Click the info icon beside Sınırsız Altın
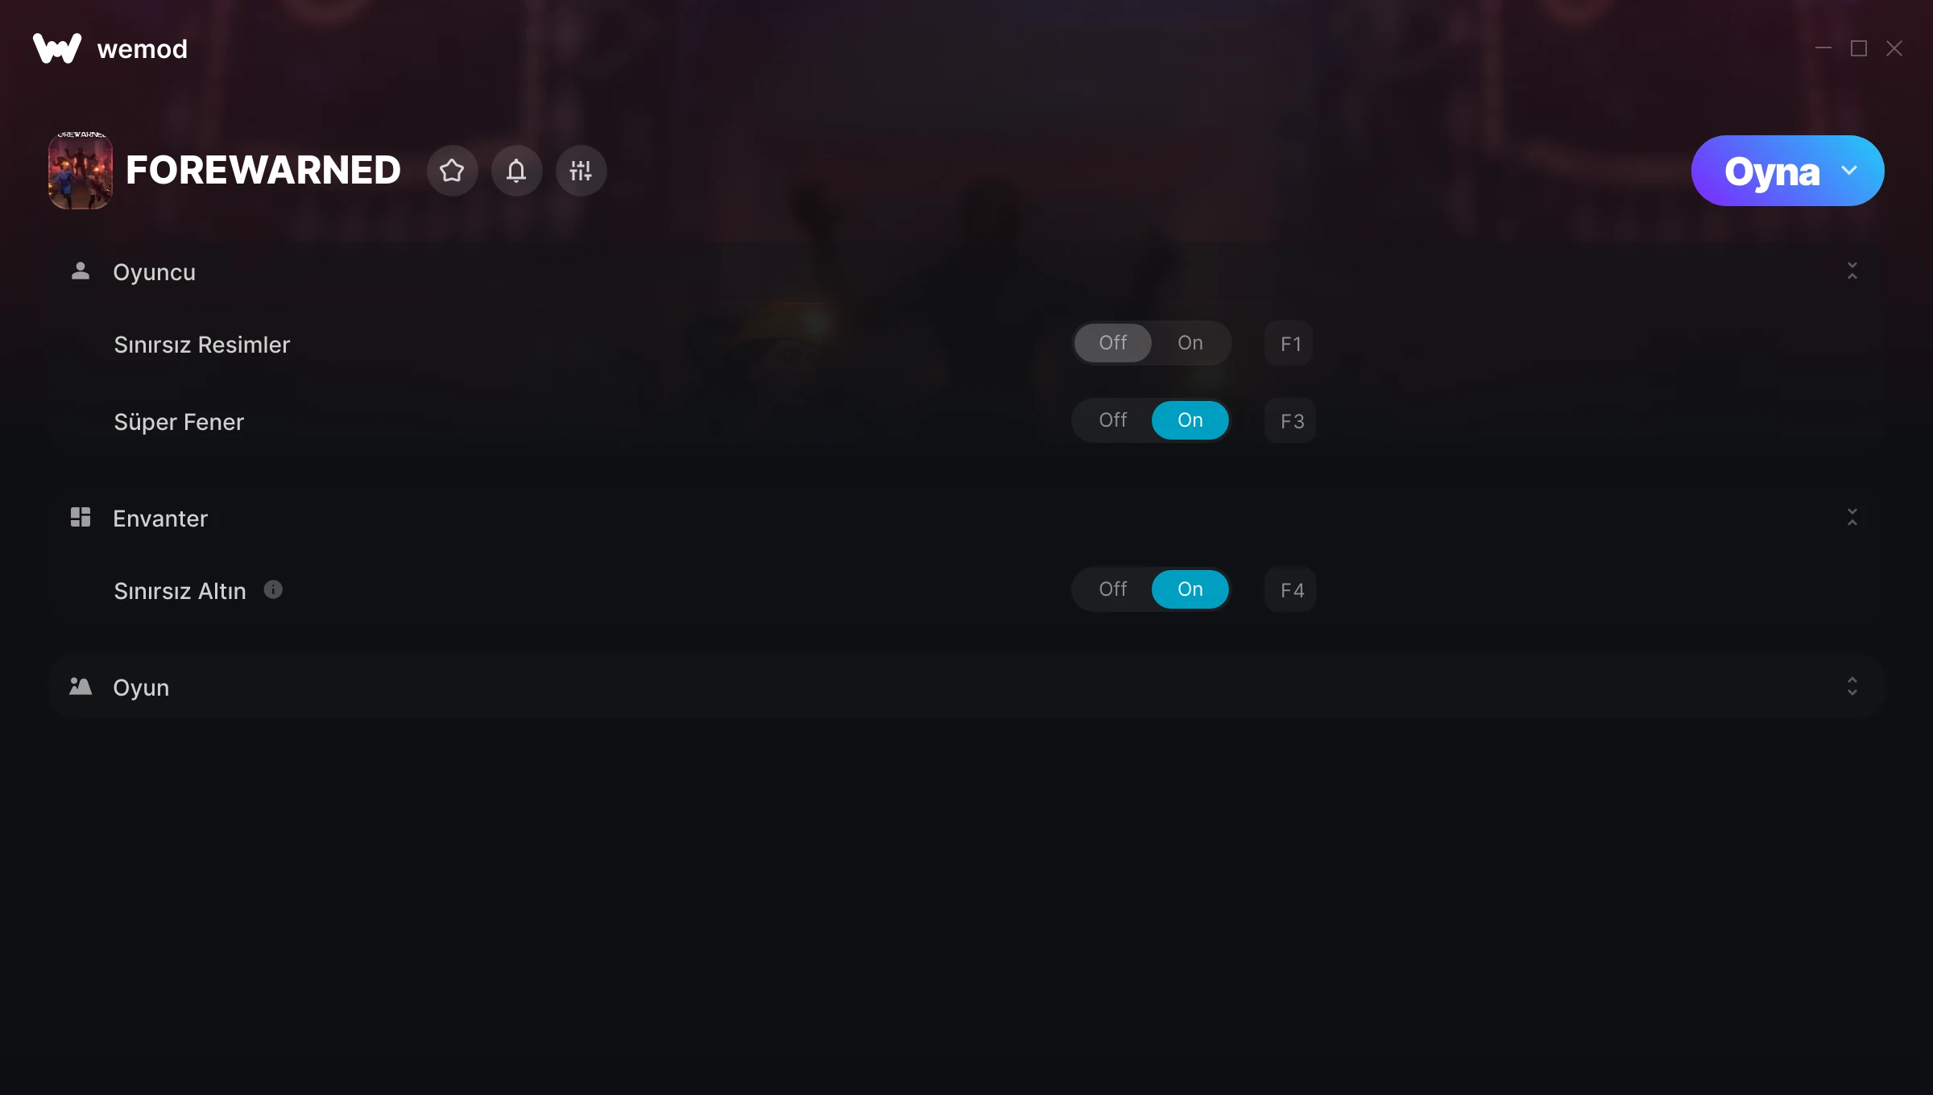 coord(273,589)
